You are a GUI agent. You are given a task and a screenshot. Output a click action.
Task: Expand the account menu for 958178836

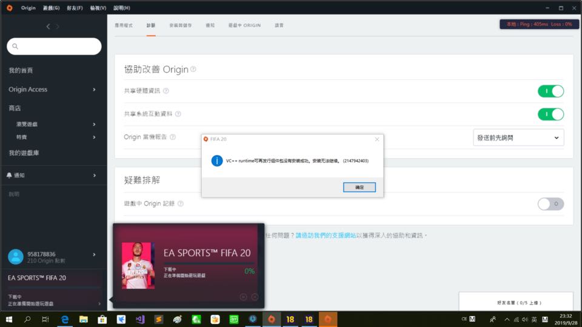pos(95,254)
